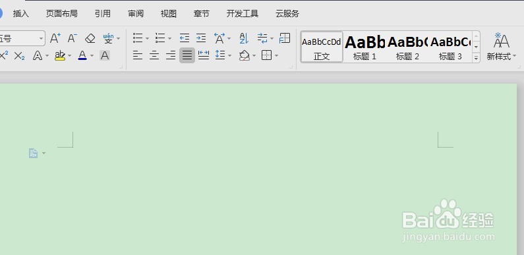The width and height of the screenshot is (524, 255).
Task: Open the 插入 tab
Action: pyautogui.click(x=21, y=14)
